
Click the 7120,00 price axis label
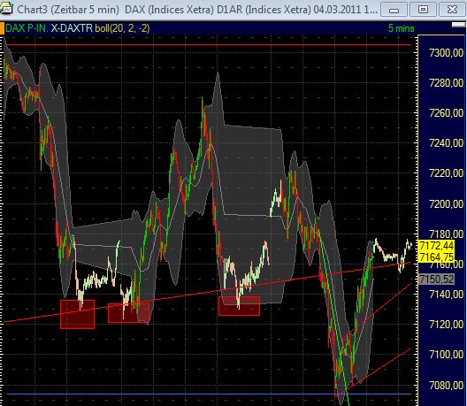(446, 325)
